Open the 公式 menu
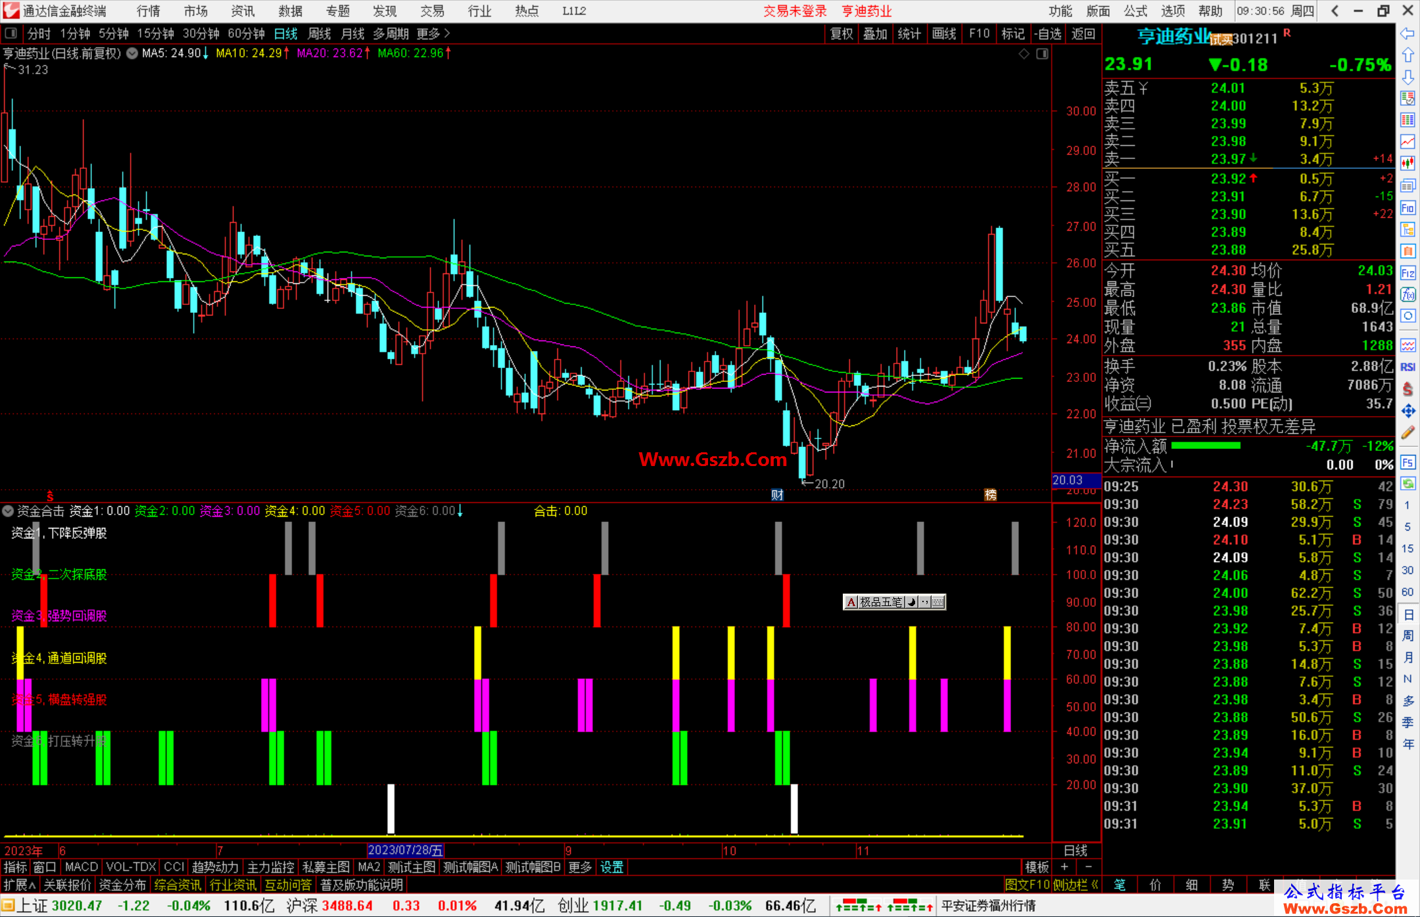This screenshot has width=1420, height=917. point(1135,11)
